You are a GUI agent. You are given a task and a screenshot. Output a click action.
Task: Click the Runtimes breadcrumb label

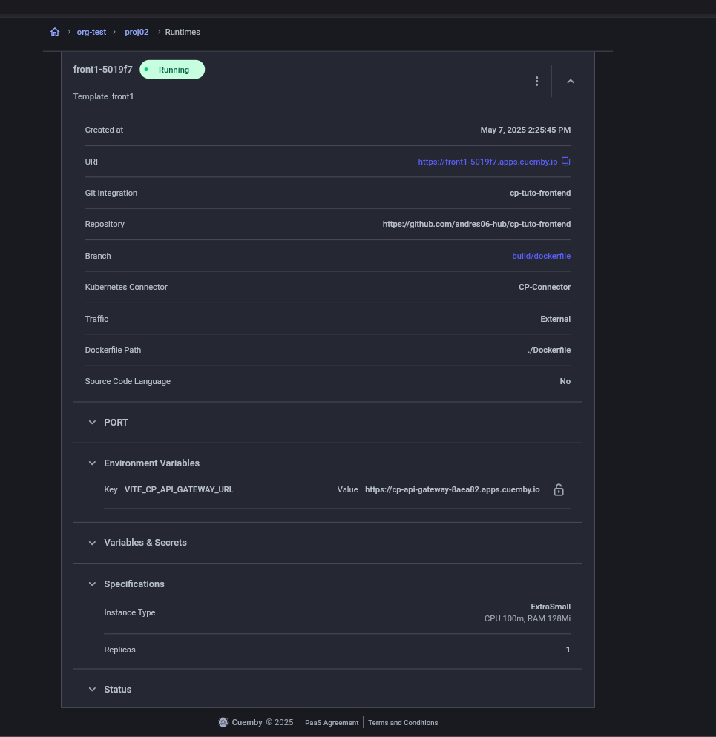183,32
